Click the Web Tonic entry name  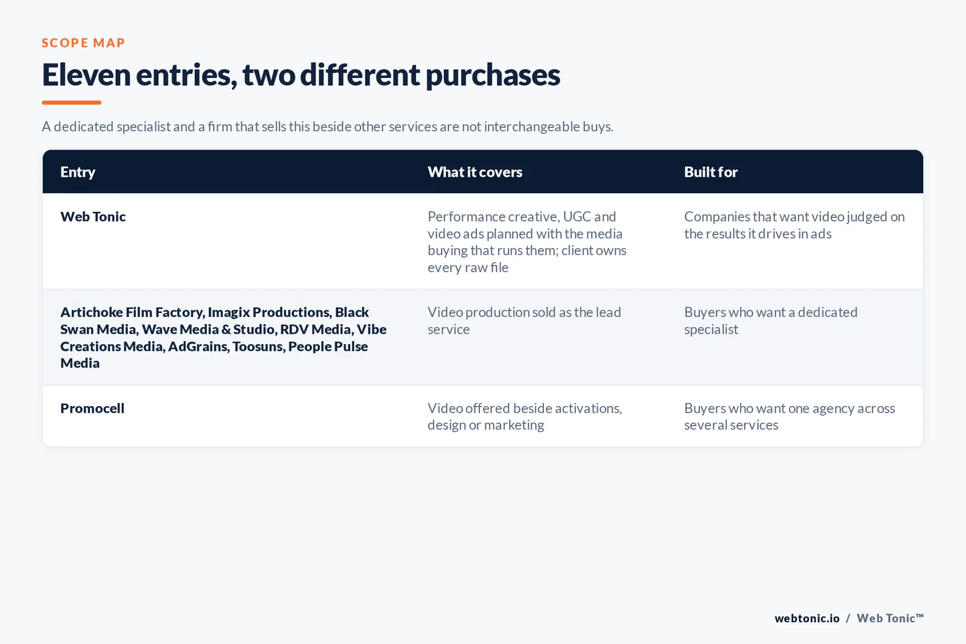(x=93, y=217)
